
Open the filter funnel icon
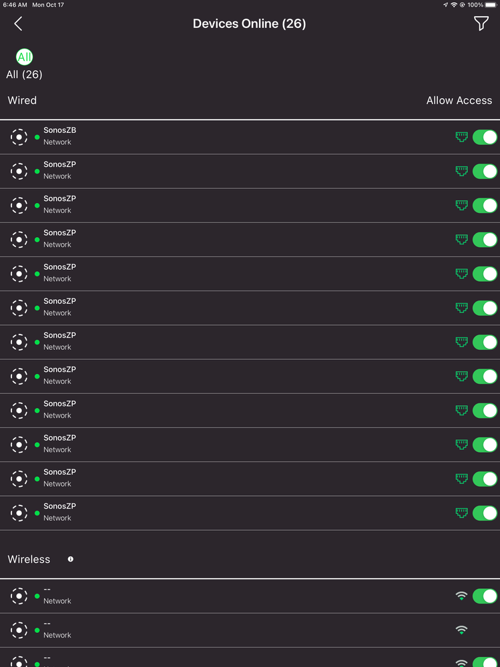click(481, 24)
